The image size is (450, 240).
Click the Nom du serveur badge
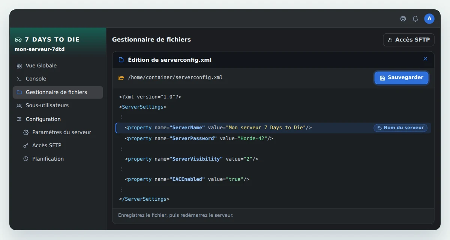coord(400,128)
